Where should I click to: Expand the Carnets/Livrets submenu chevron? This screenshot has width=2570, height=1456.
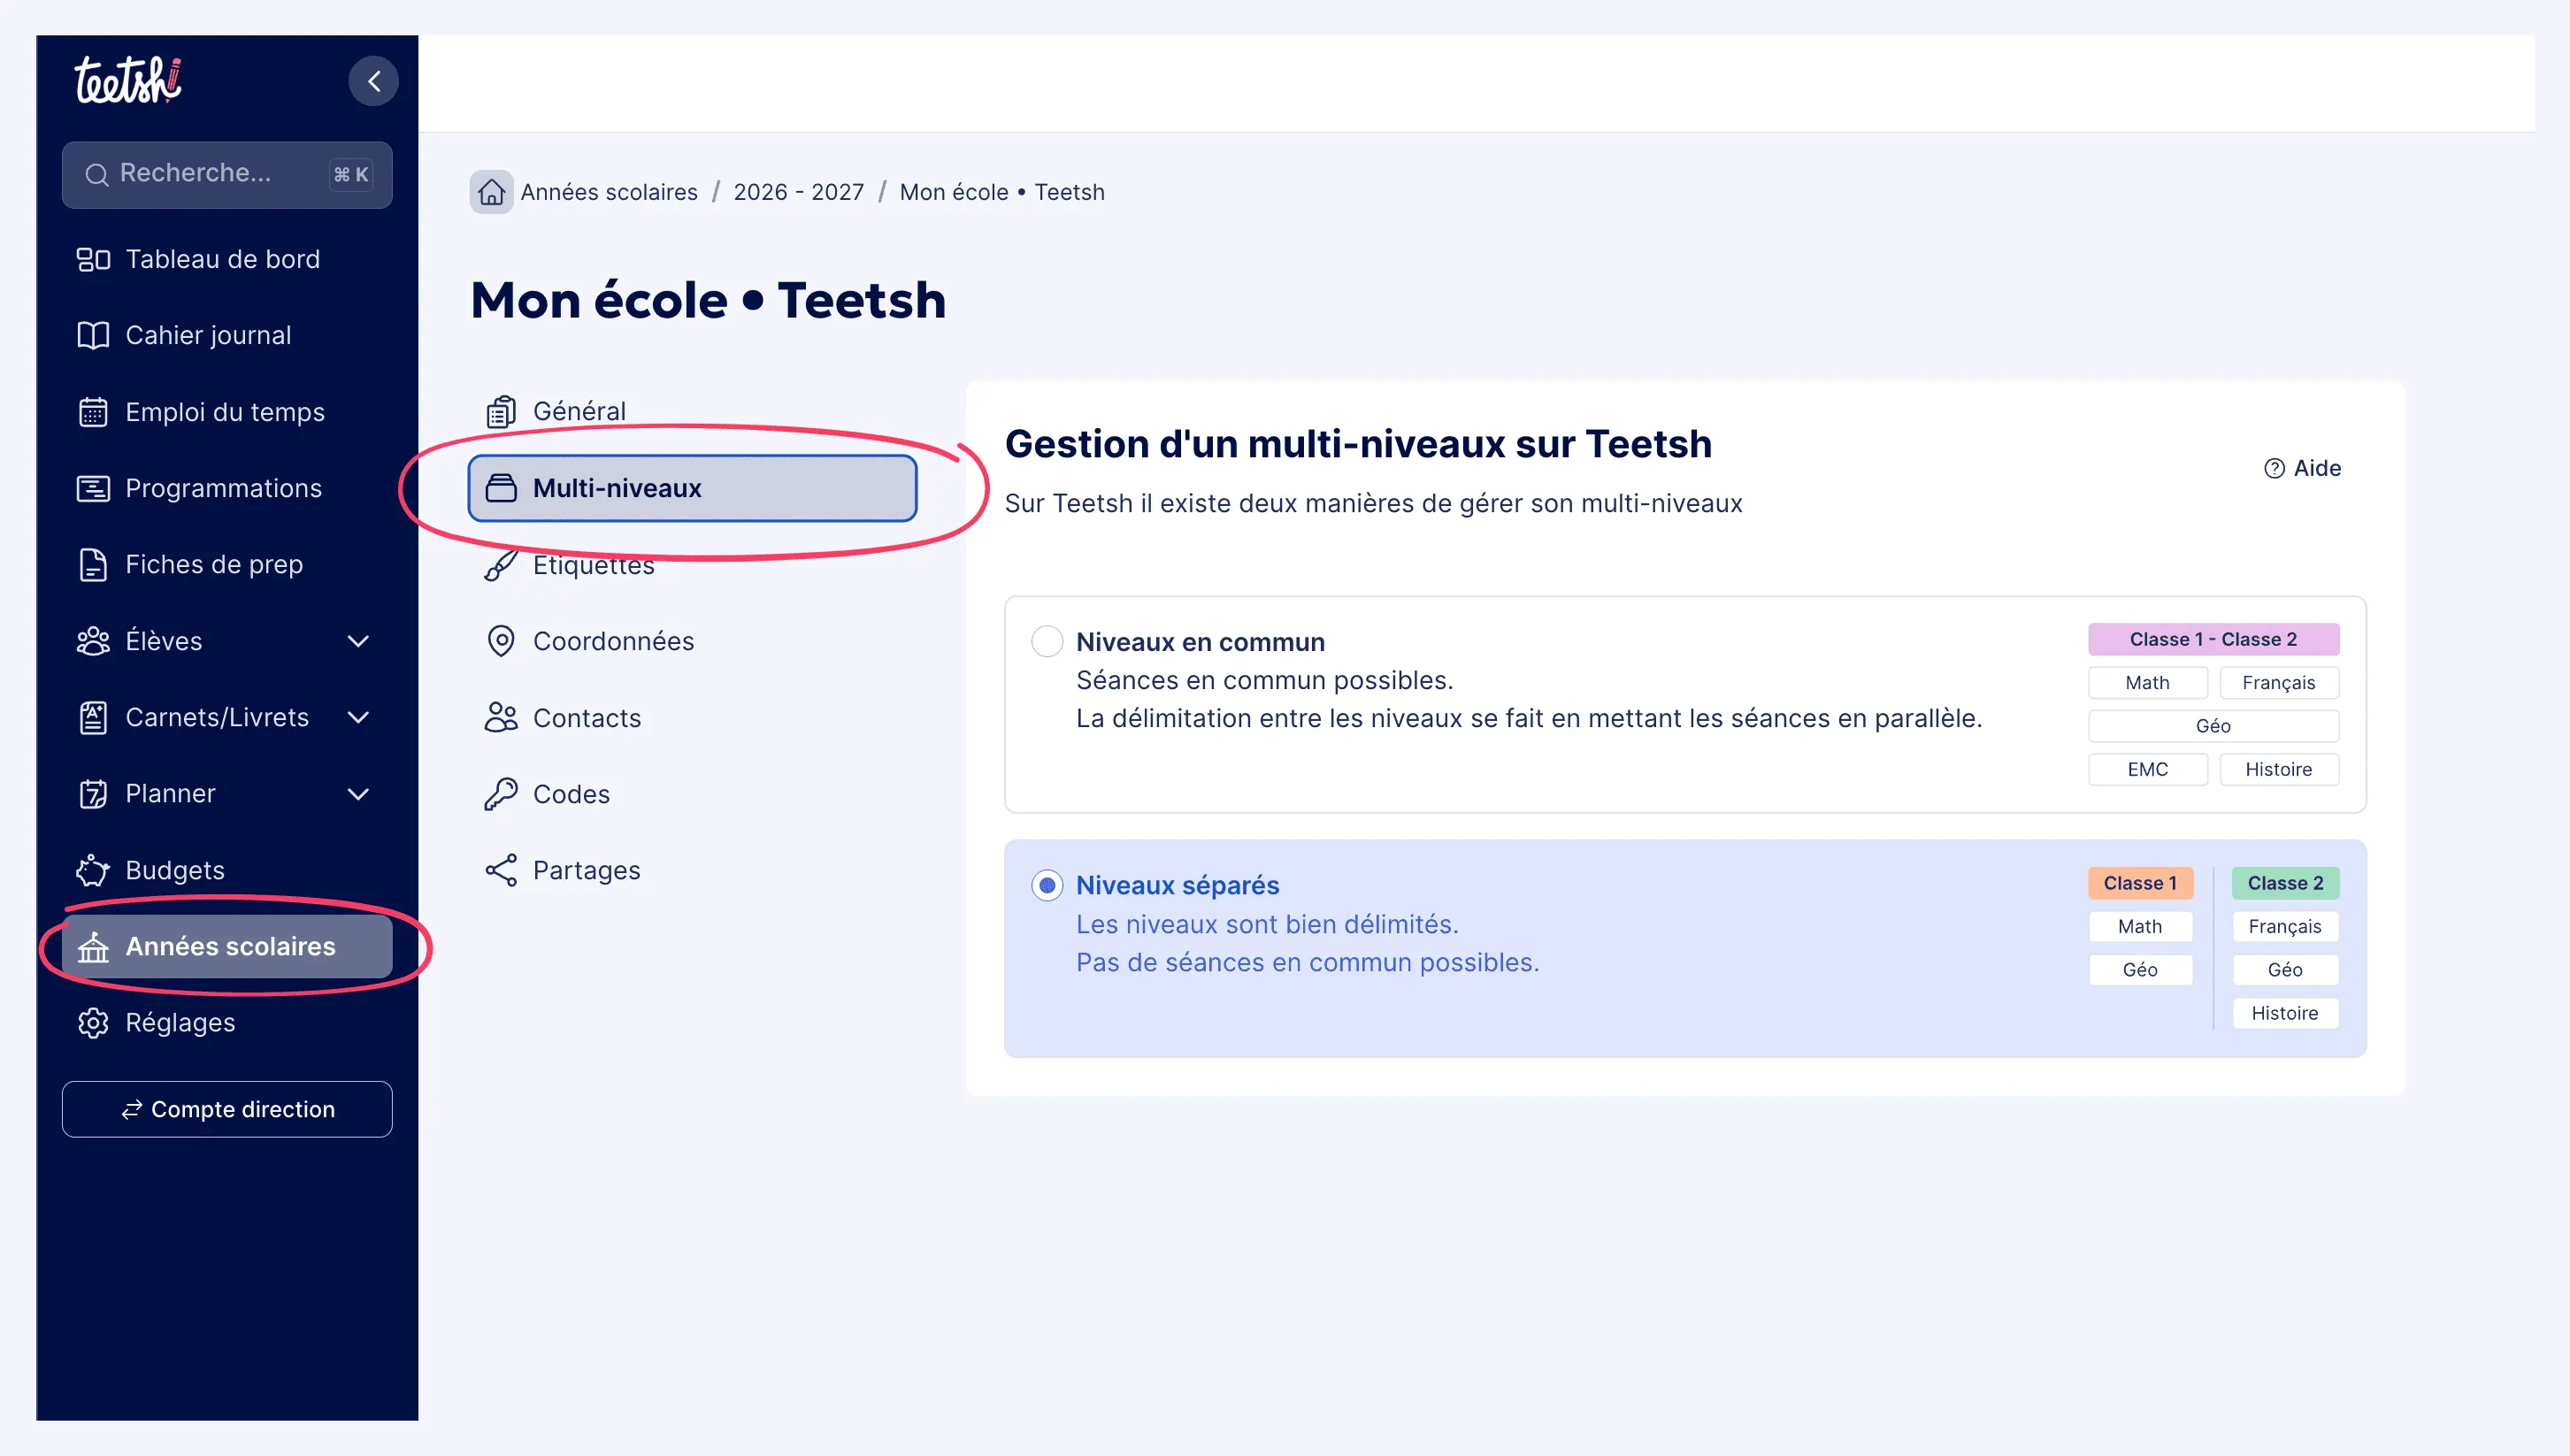358,717
